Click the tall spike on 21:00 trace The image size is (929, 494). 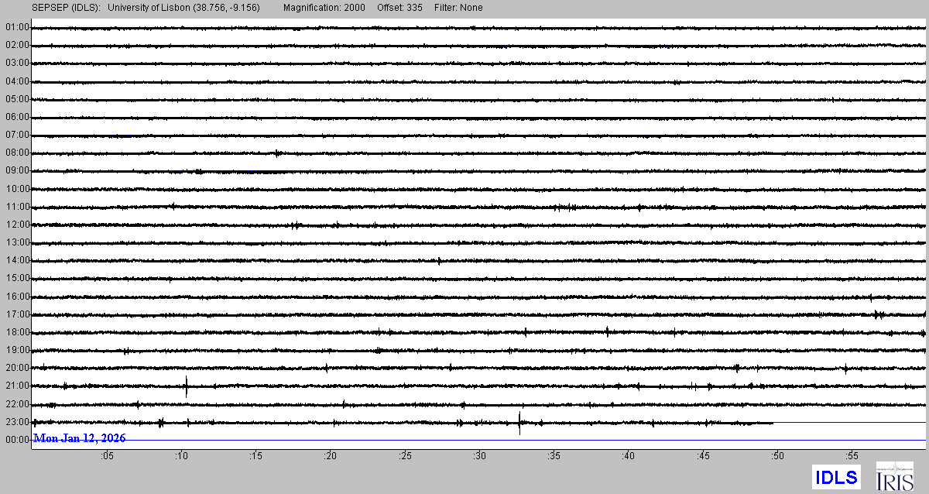(x=187, y=386)
